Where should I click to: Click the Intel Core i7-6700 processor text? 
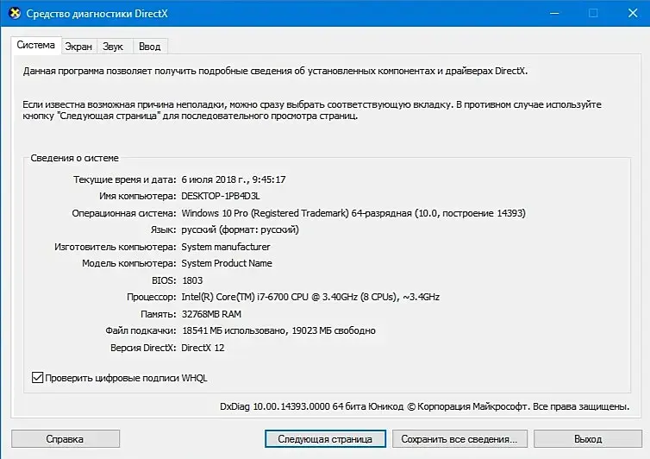[x=310, y=297]
